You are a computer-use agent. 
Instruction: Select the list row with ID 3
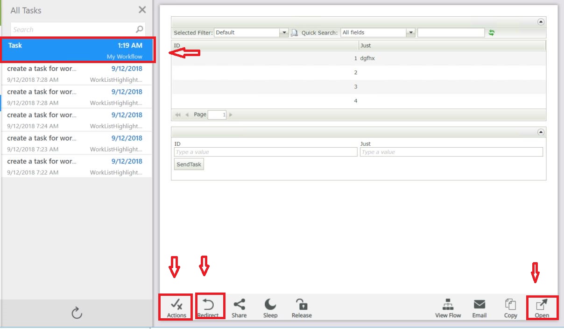pyautogui.click(x=359, y=86)
